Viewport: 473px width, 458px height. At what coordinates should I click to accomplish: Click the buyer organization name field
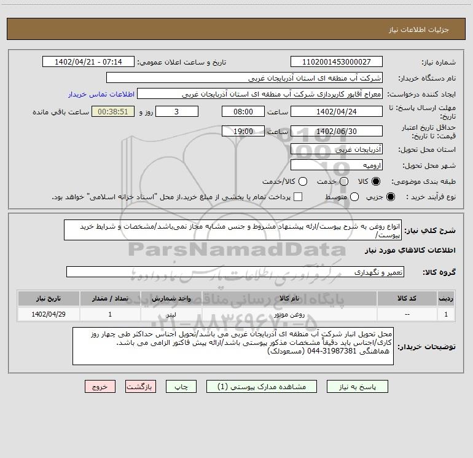point(244,77)
